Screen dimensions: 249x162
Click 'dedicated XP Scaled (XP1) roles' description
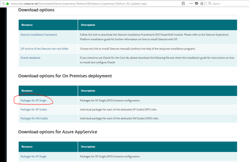click(119, 110)
